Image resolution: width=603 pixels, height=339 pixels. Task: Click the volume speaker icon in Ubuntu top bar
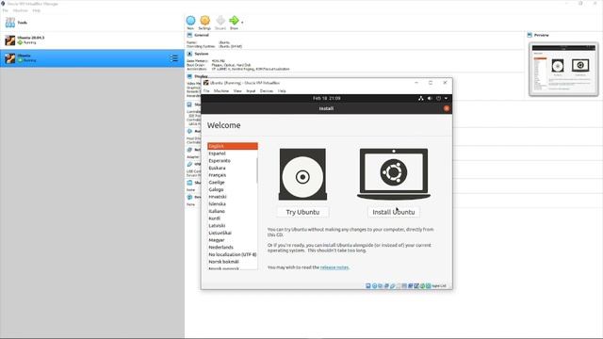(x=430, y=98)
